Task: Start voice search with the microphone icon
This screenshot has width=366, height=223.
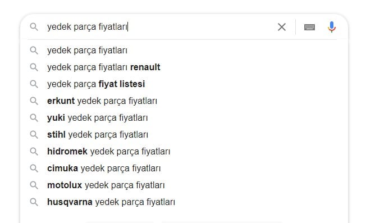Action: click(331, 27)
